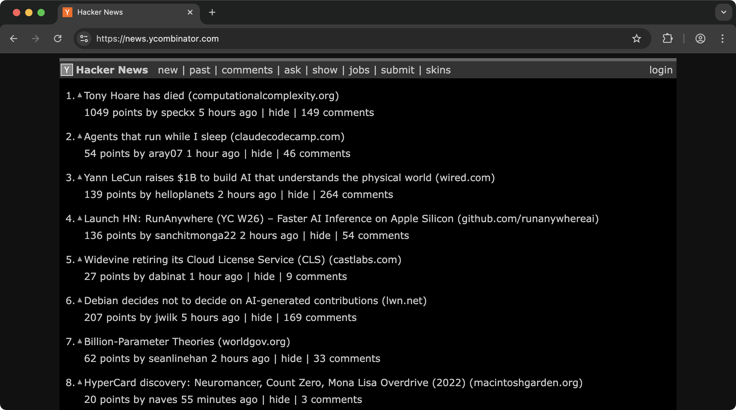The width and height of the screenshot is (736, 410).
Task: Open the three-dot Chrome menu
Action: [723, 39]
